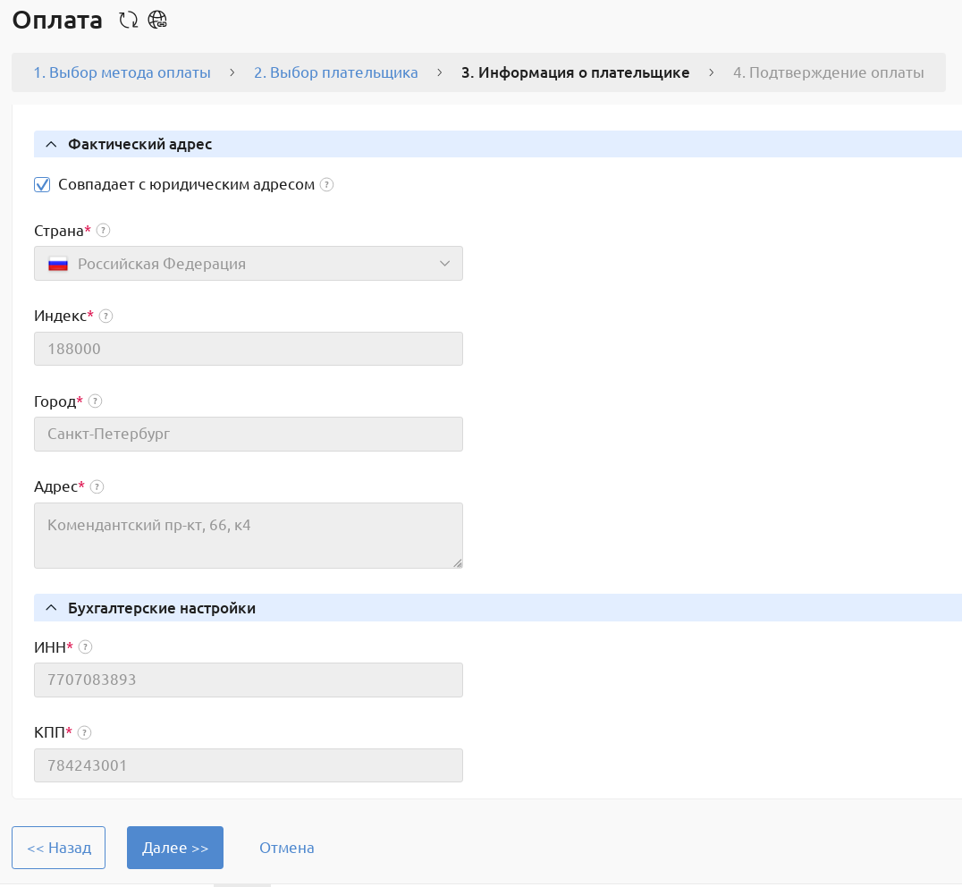The width and height of the screenshot is (962, 887).
Task: Collapse the Фактический адрес section
Action: click(52, 143)
